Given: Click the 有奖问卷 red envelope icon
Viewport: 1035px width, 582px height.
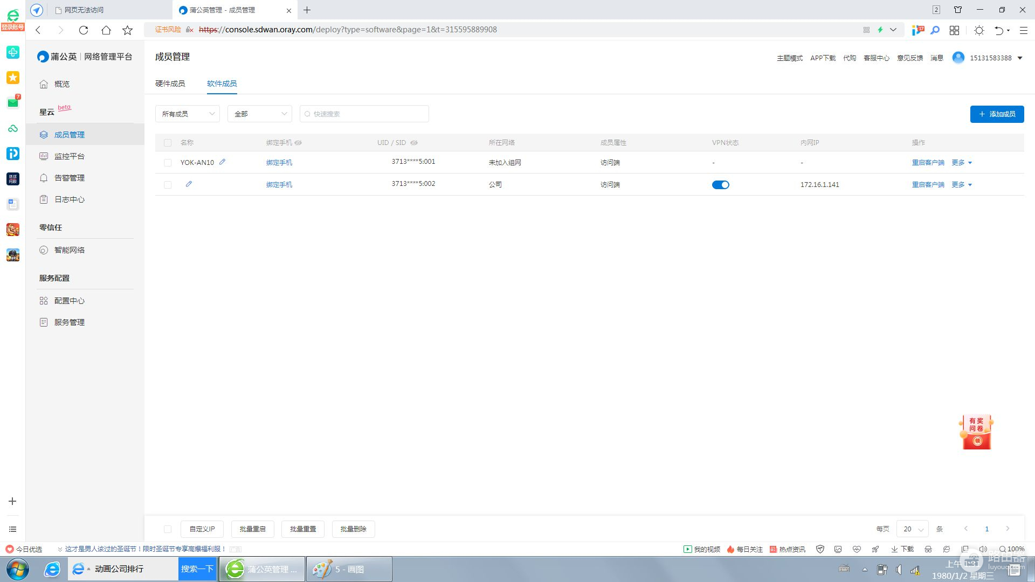Looking at the screenshot, I should click(x=976, y=432).
